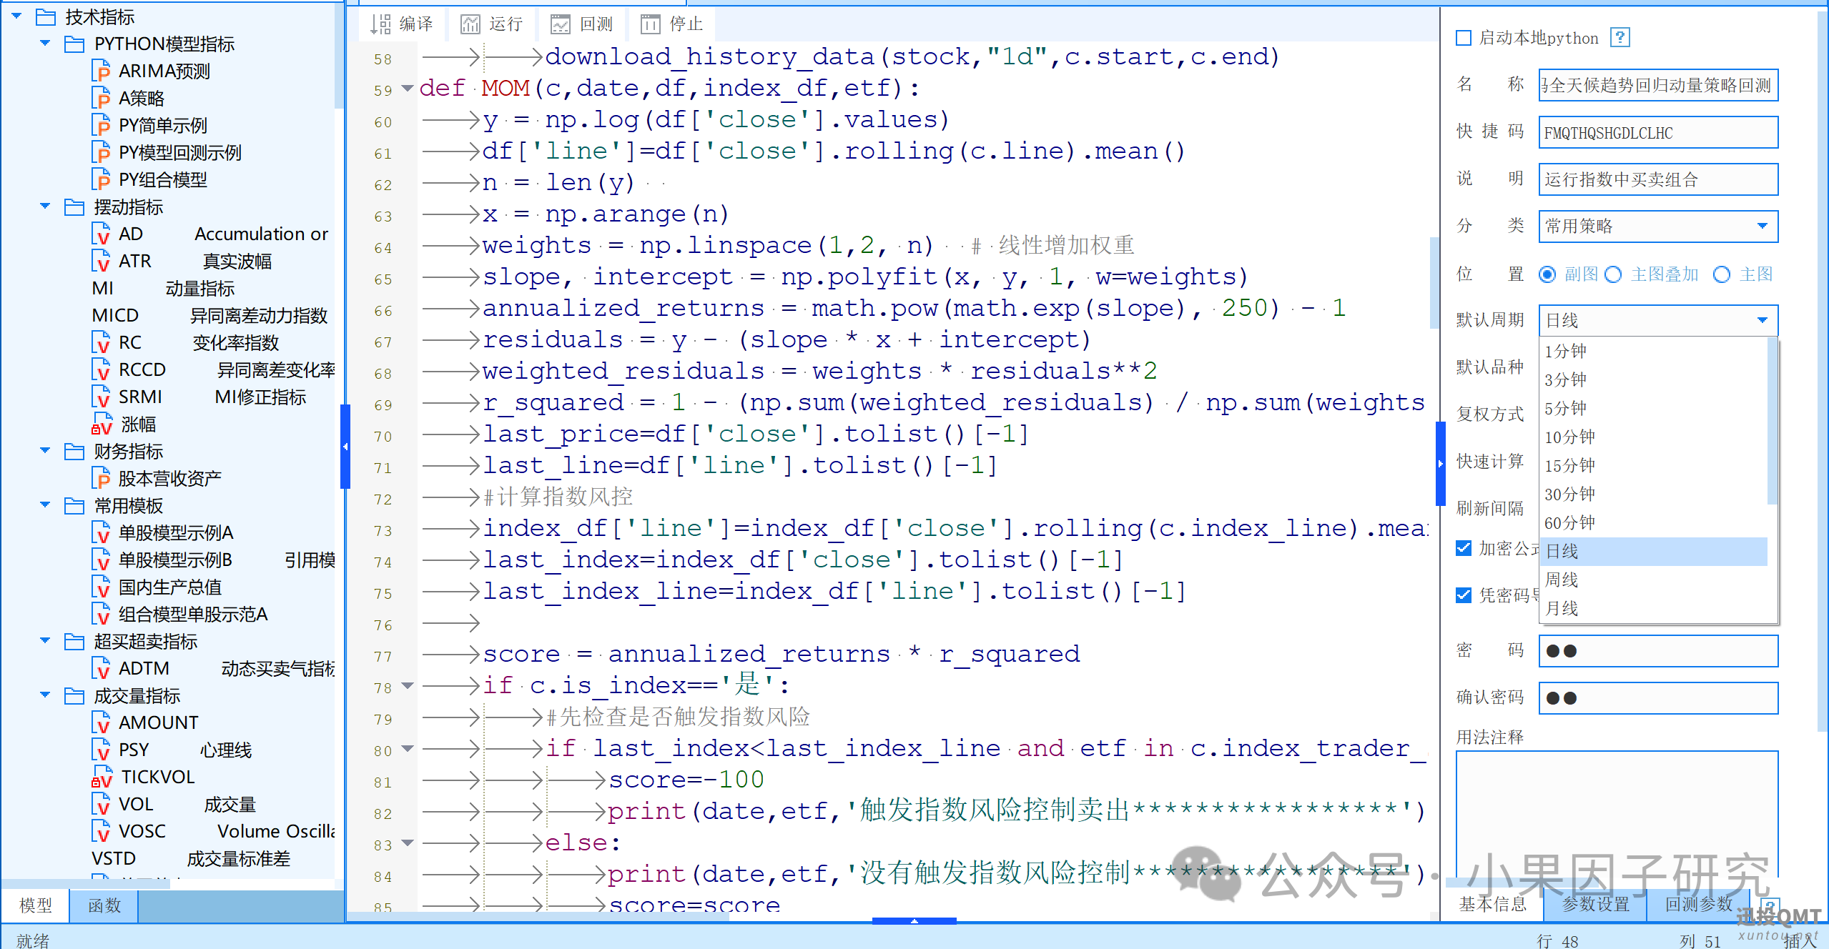
Task: Fold the def MOM code block on line 59
Action: pos(408,89)
